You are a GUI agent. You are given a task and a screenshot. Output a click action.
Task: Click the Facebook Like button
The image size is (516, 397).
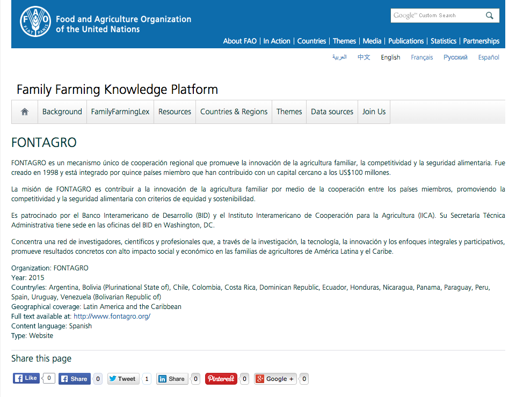[26, 378]
